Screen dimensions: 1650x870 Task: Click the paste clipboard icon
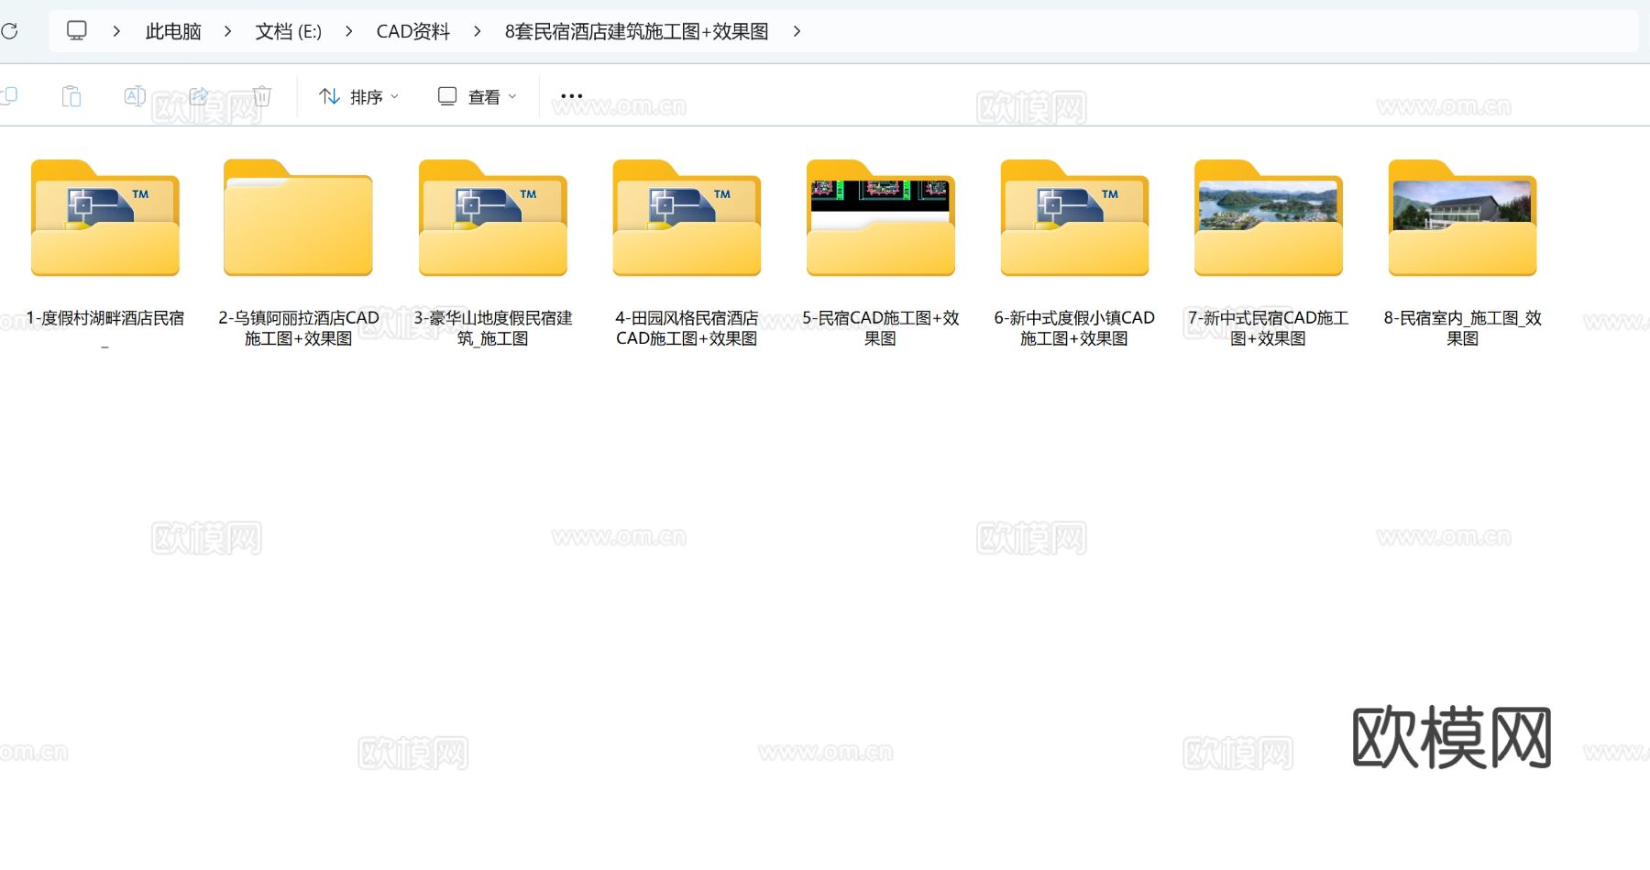[x=71, y=95]
